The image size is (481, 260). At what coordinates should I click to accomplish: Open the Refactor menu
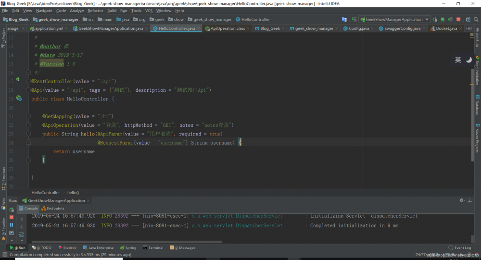pos(95,11)
